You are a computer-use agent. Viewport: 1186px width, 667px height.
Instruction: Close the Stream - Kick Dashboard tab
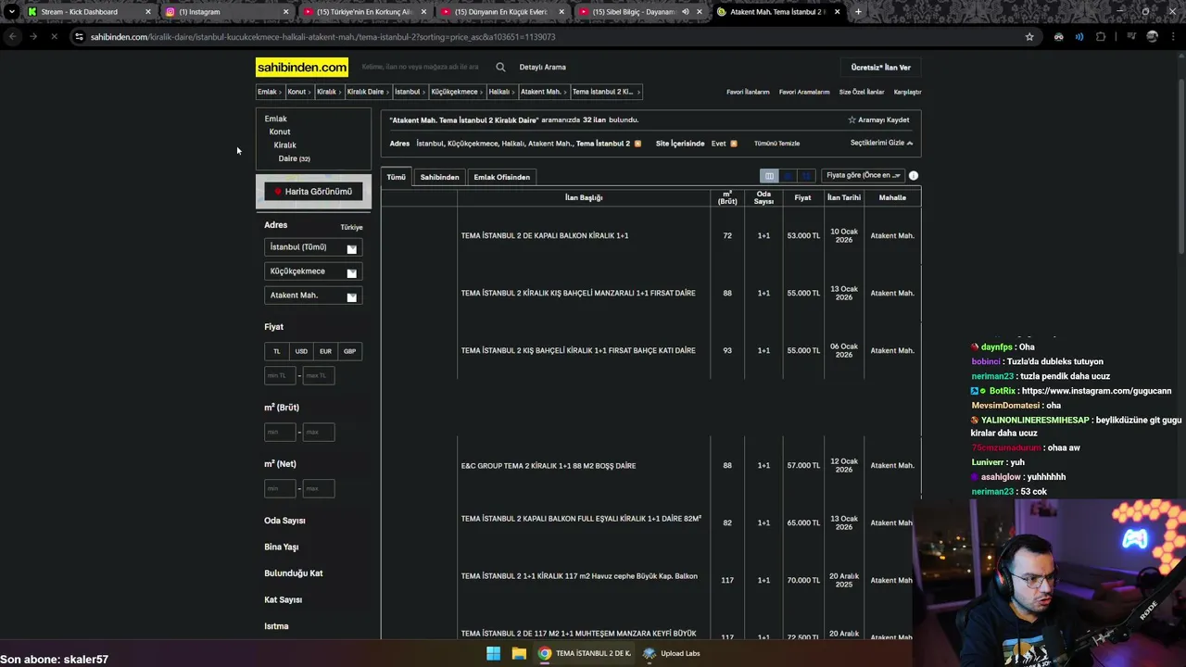click(147, 12)
